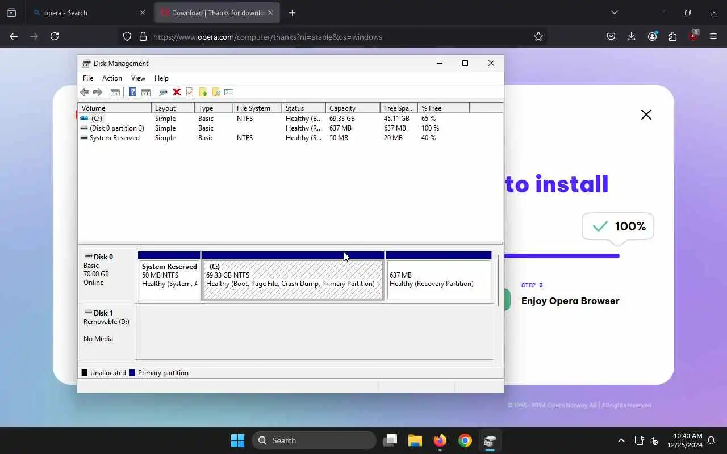
Task: Select the 637 MB Recovery Partition block
Action: [438, 276]
